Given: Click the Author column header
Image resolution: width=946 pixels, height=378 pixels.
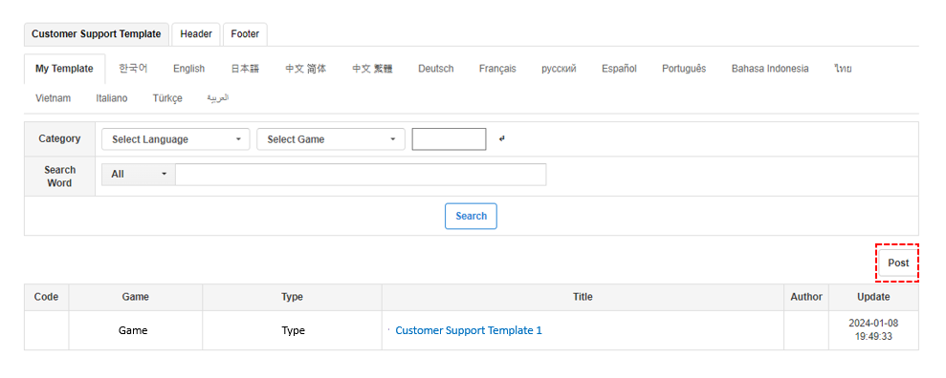Looking at the screenshot, I should point(806,297).
